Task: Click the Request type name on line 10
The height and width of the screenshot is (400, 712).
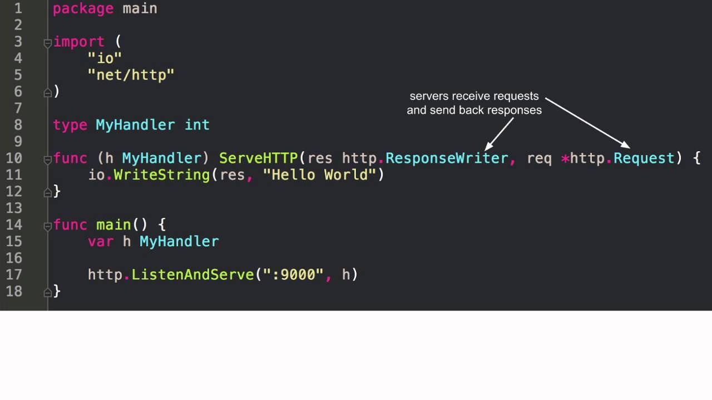Action: (x=644, y=158)
